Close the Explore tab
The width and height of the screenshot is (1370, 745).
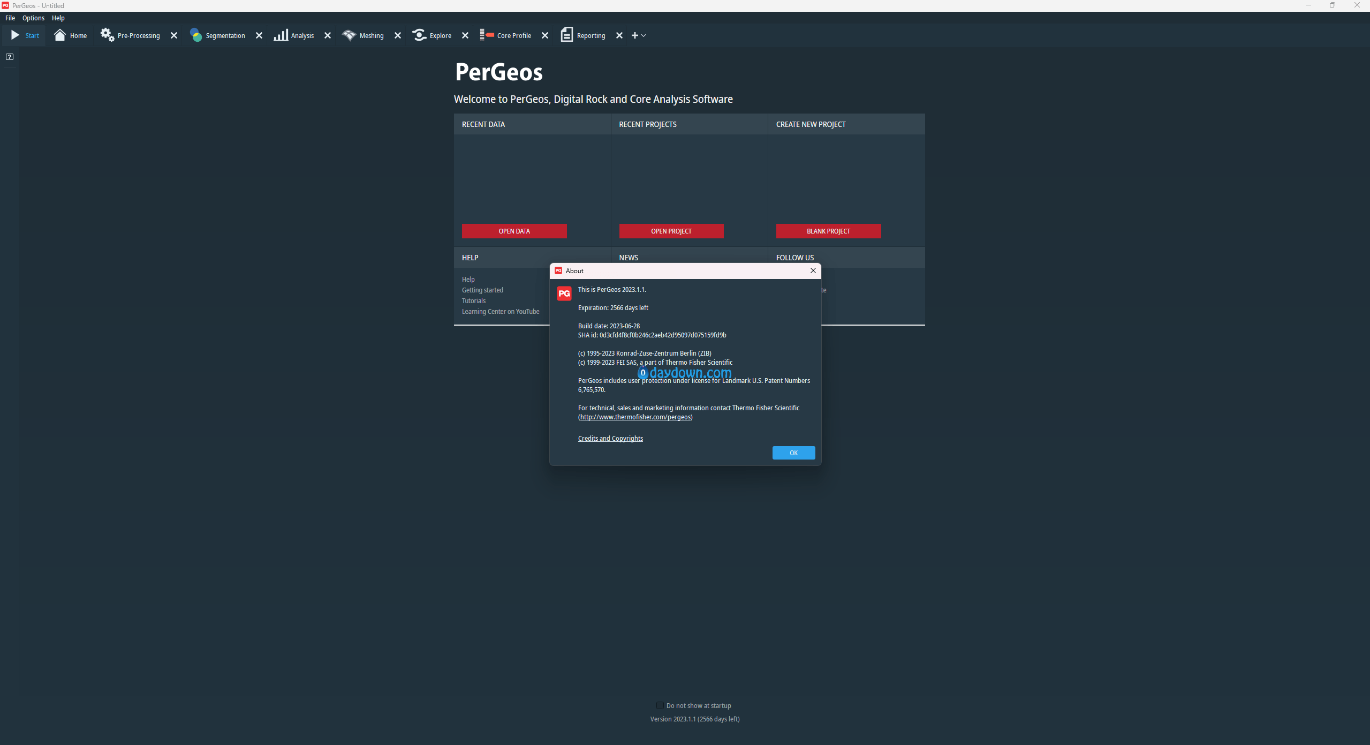point(465,35)
